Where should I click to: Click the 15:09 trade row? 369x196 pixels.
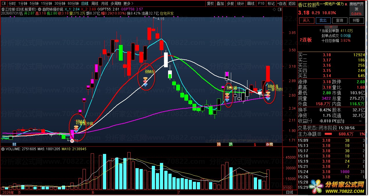(x=331, y=140)
